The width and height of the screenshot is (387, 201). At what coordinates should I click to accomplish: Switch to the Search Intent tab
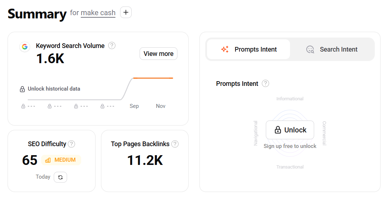pos(332,49)
